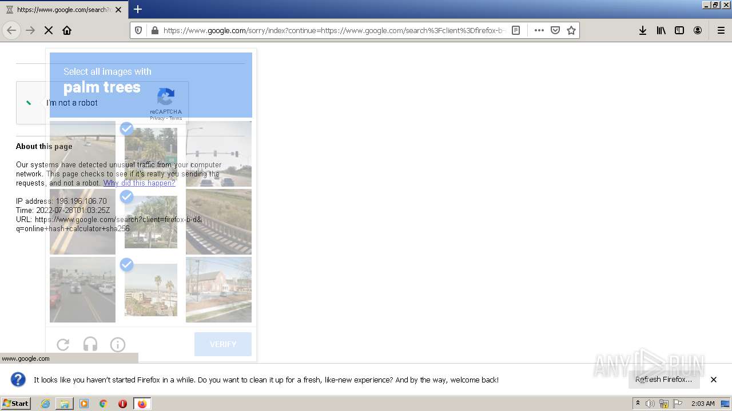Click the reCAPTCHA Terms link
Viewport: 732px width, 411px height.
(176, 119)
